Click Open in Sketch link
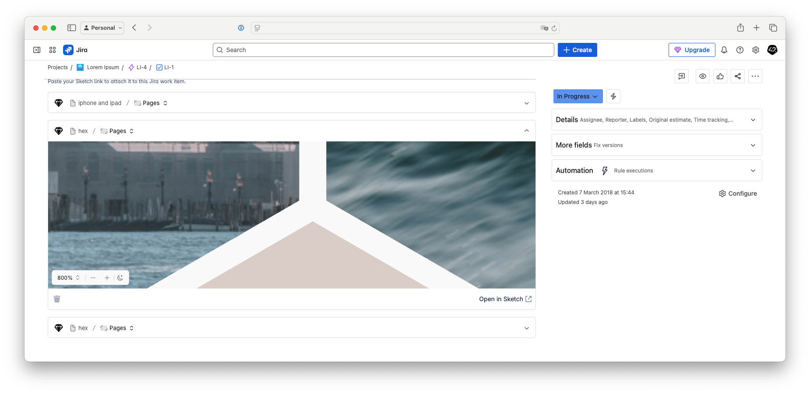810x394 pixels. coord(505,299)
